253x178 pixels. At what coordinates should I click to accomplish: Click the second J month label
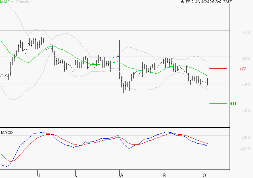[77, 176]
